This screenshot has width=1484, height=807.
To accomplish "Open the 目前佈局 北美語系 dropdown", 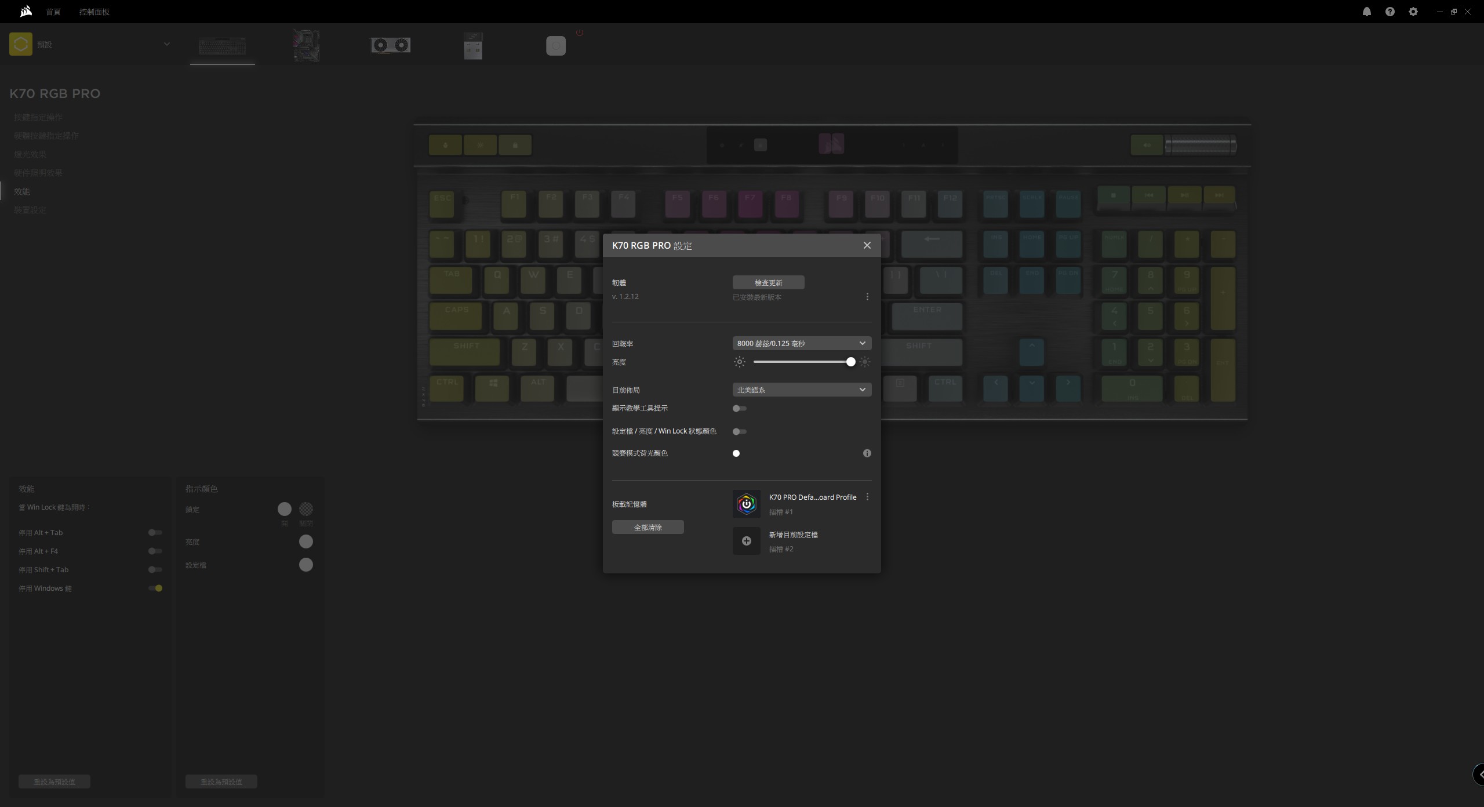I will (802, 390).
